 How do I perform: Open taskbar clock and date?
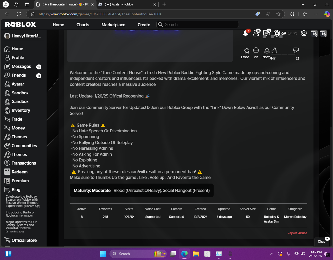tap(316, 254)
